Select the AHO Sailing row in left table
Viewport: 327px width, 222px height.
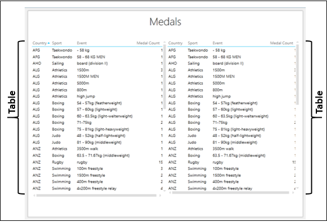click(x=98, y=63)
